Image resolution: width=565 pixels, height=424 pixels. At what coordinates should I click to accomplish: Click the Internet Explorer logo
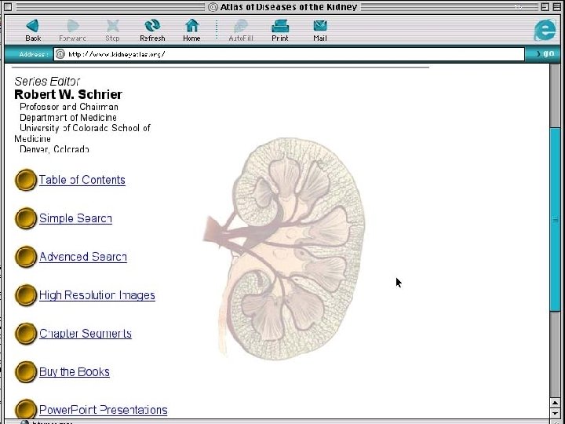click(545, 30)
